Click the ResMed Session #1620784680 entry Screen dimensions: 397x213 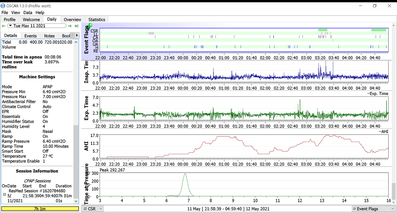(x=37, y=191)
